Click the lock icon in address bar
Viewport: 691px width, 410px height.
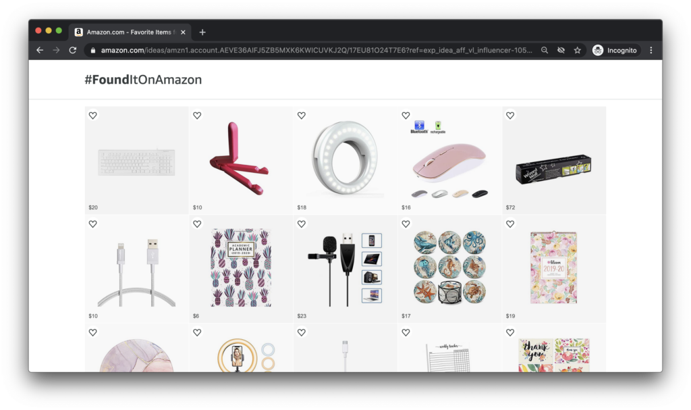tap(92, 50)
